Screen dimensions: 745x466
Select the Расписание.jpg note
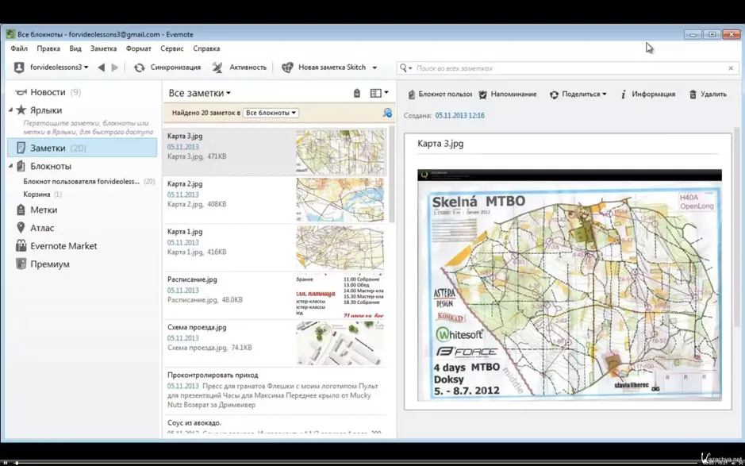tap(275, 296)
